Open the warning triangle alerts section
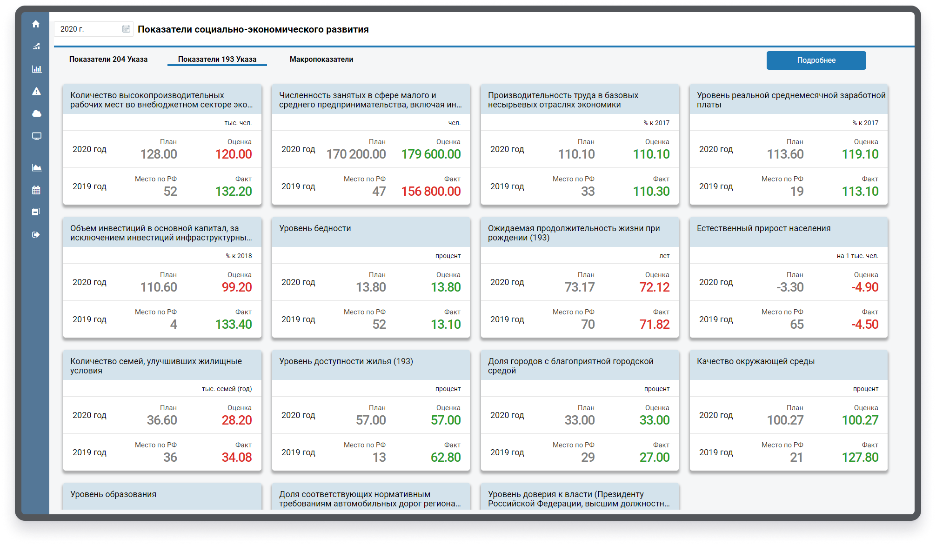936x545 pixels. [x=36, y=91]
